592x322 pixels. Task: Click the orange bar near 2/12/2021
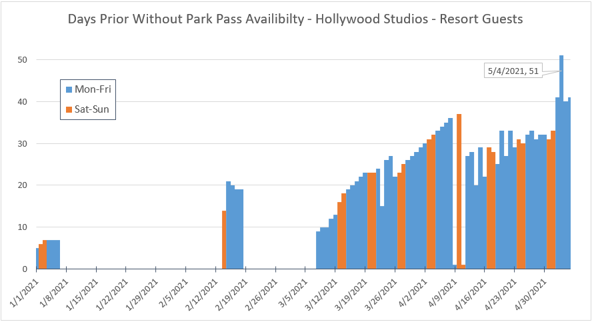[224, 240]
